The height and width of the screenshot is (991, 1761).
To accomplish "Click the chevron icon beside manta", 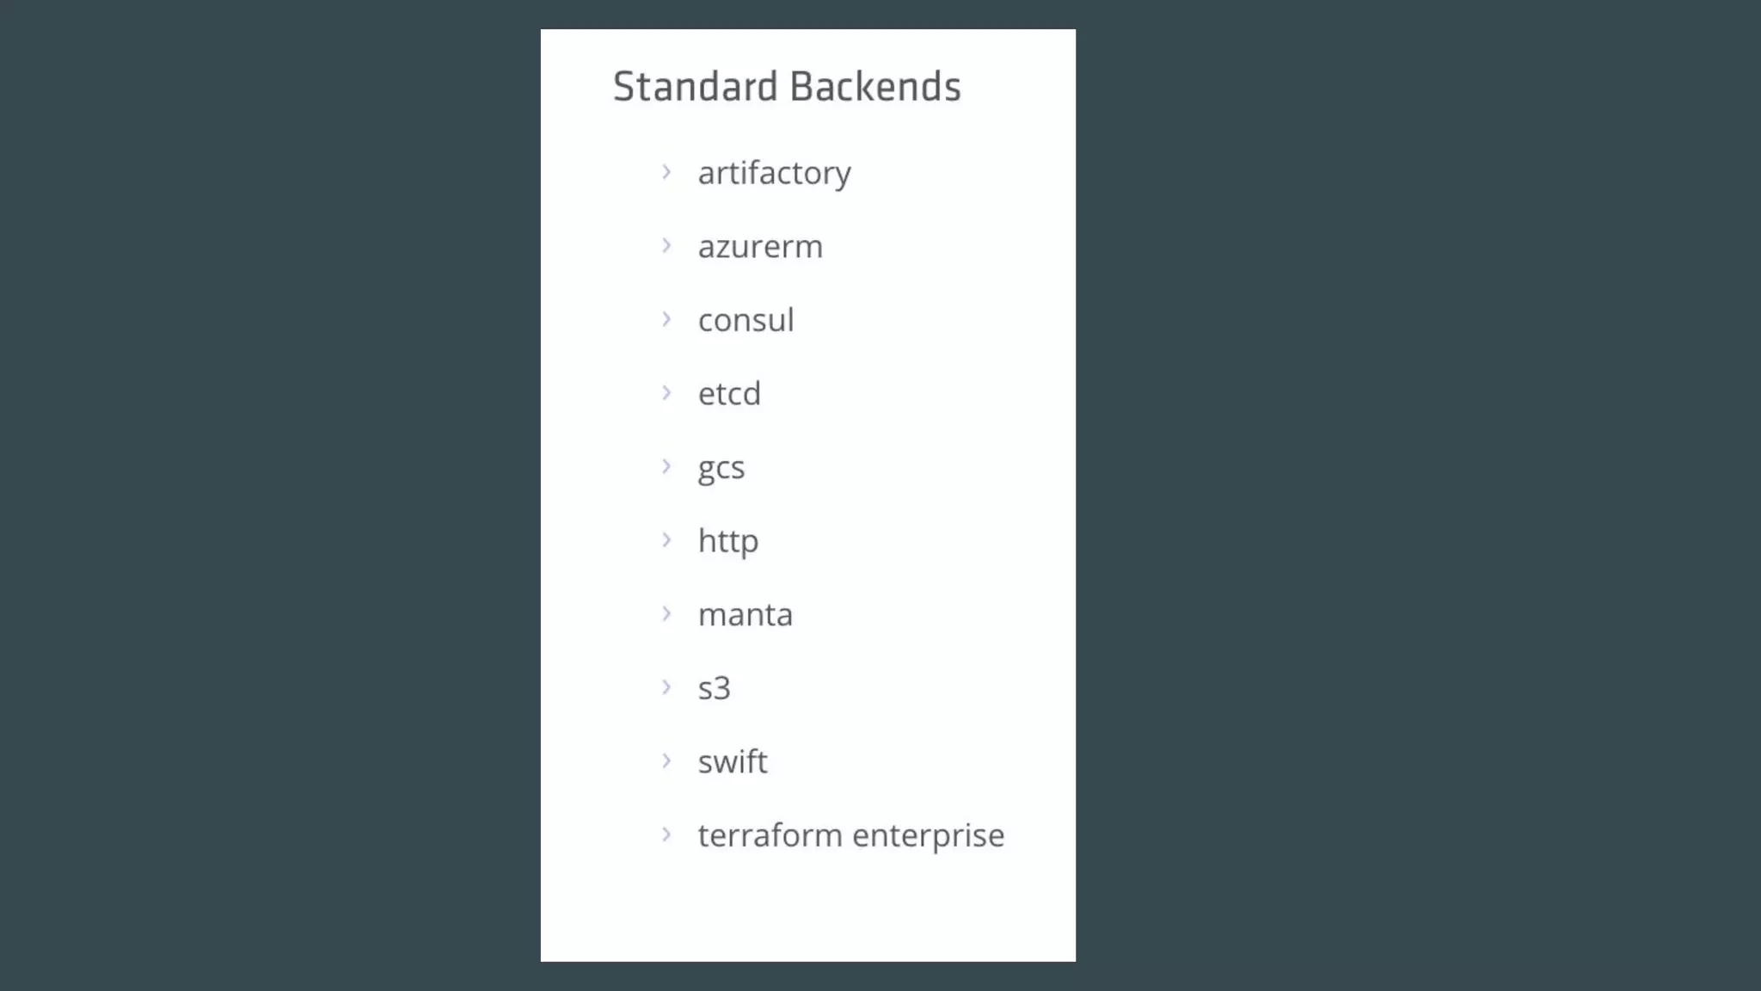I will pyautogui.click(x=666, y=613).
